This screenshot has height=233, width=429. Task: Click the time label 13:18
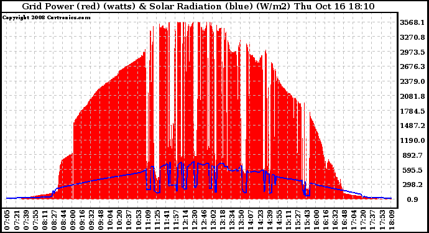(x=223, y=220)
